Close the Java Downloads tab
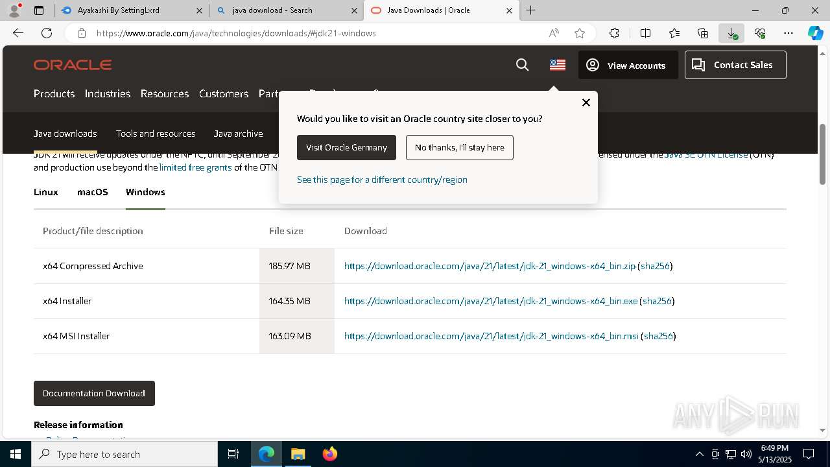830x467 pixels. (509, 10)
